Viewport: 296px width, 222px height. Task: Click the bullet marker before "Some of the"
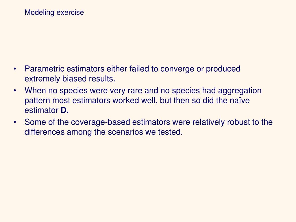pos(15,122)
